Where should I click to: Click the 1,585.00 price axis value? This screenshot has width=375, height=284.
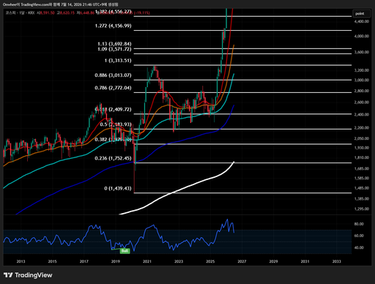point(362,178)
